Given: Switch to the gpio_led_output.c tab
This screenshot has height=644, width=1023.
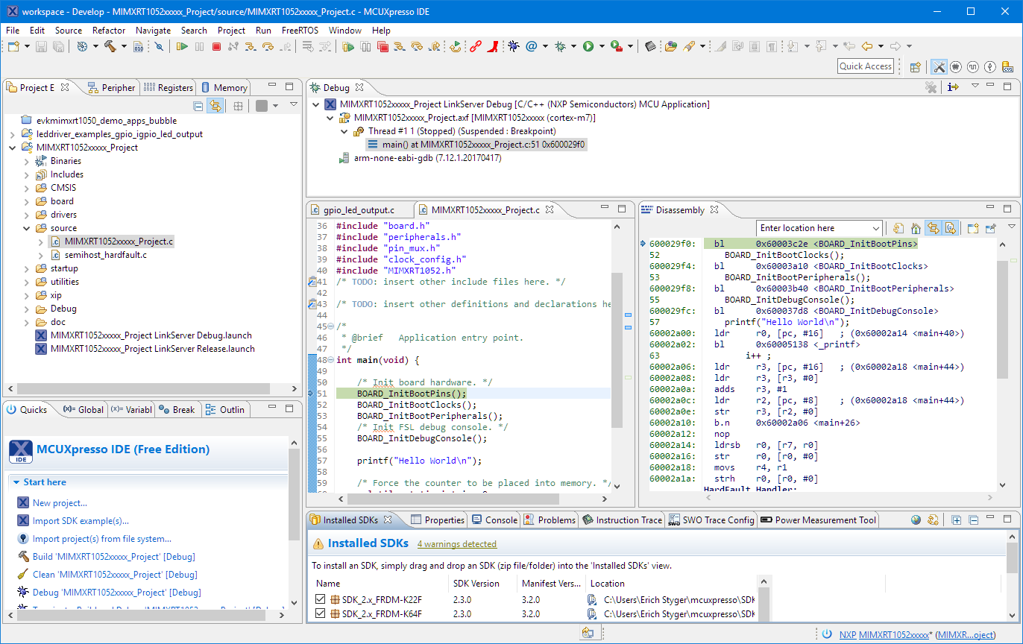Looking at the screenshot, I should [x=360, y=209].
